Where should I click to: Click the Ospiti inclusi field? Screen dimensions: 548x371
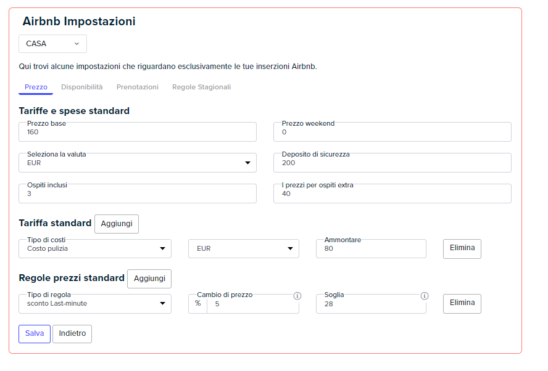pos(138,194)
